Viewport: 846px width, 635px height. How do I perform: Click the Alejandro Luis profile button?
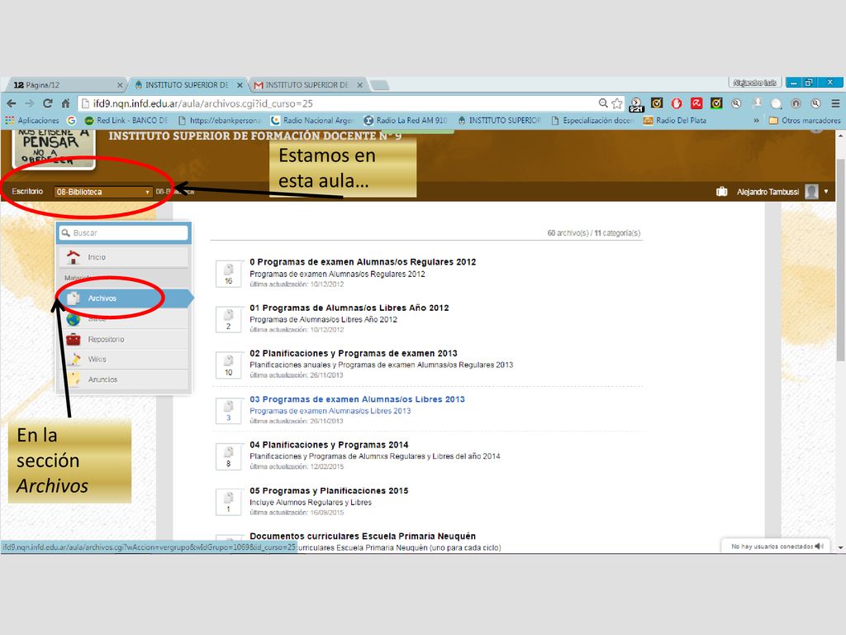coord(755,83)
